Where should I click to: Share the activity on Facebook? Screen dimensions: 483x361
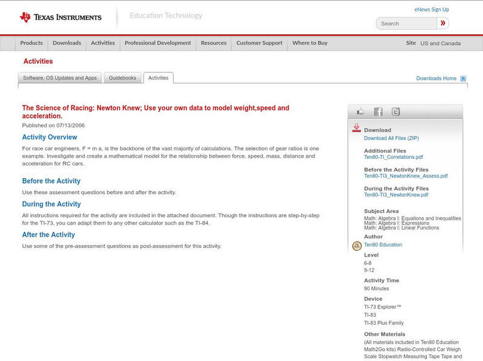378,112
